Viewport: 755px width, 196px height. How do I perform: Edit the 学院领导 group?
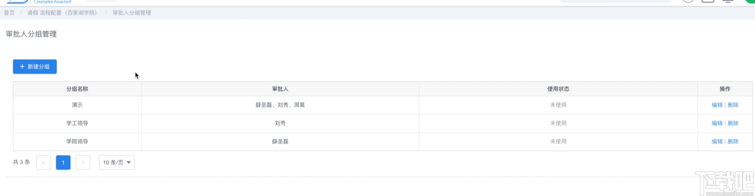pos(717,141)
